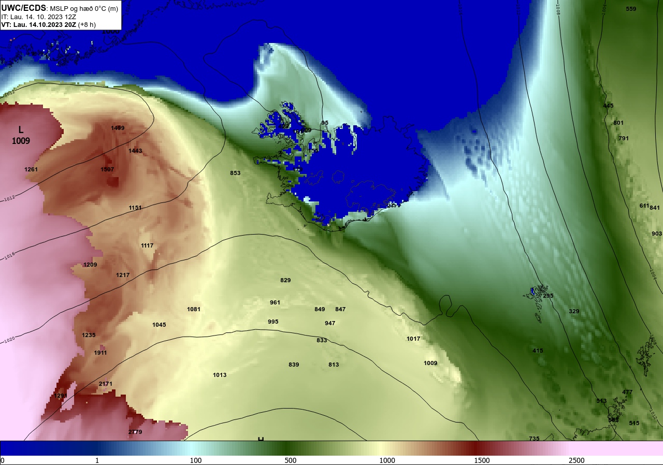Click the 1081 value on the map
This screenshot has height=465, width=663.
(x=194, y=309)
